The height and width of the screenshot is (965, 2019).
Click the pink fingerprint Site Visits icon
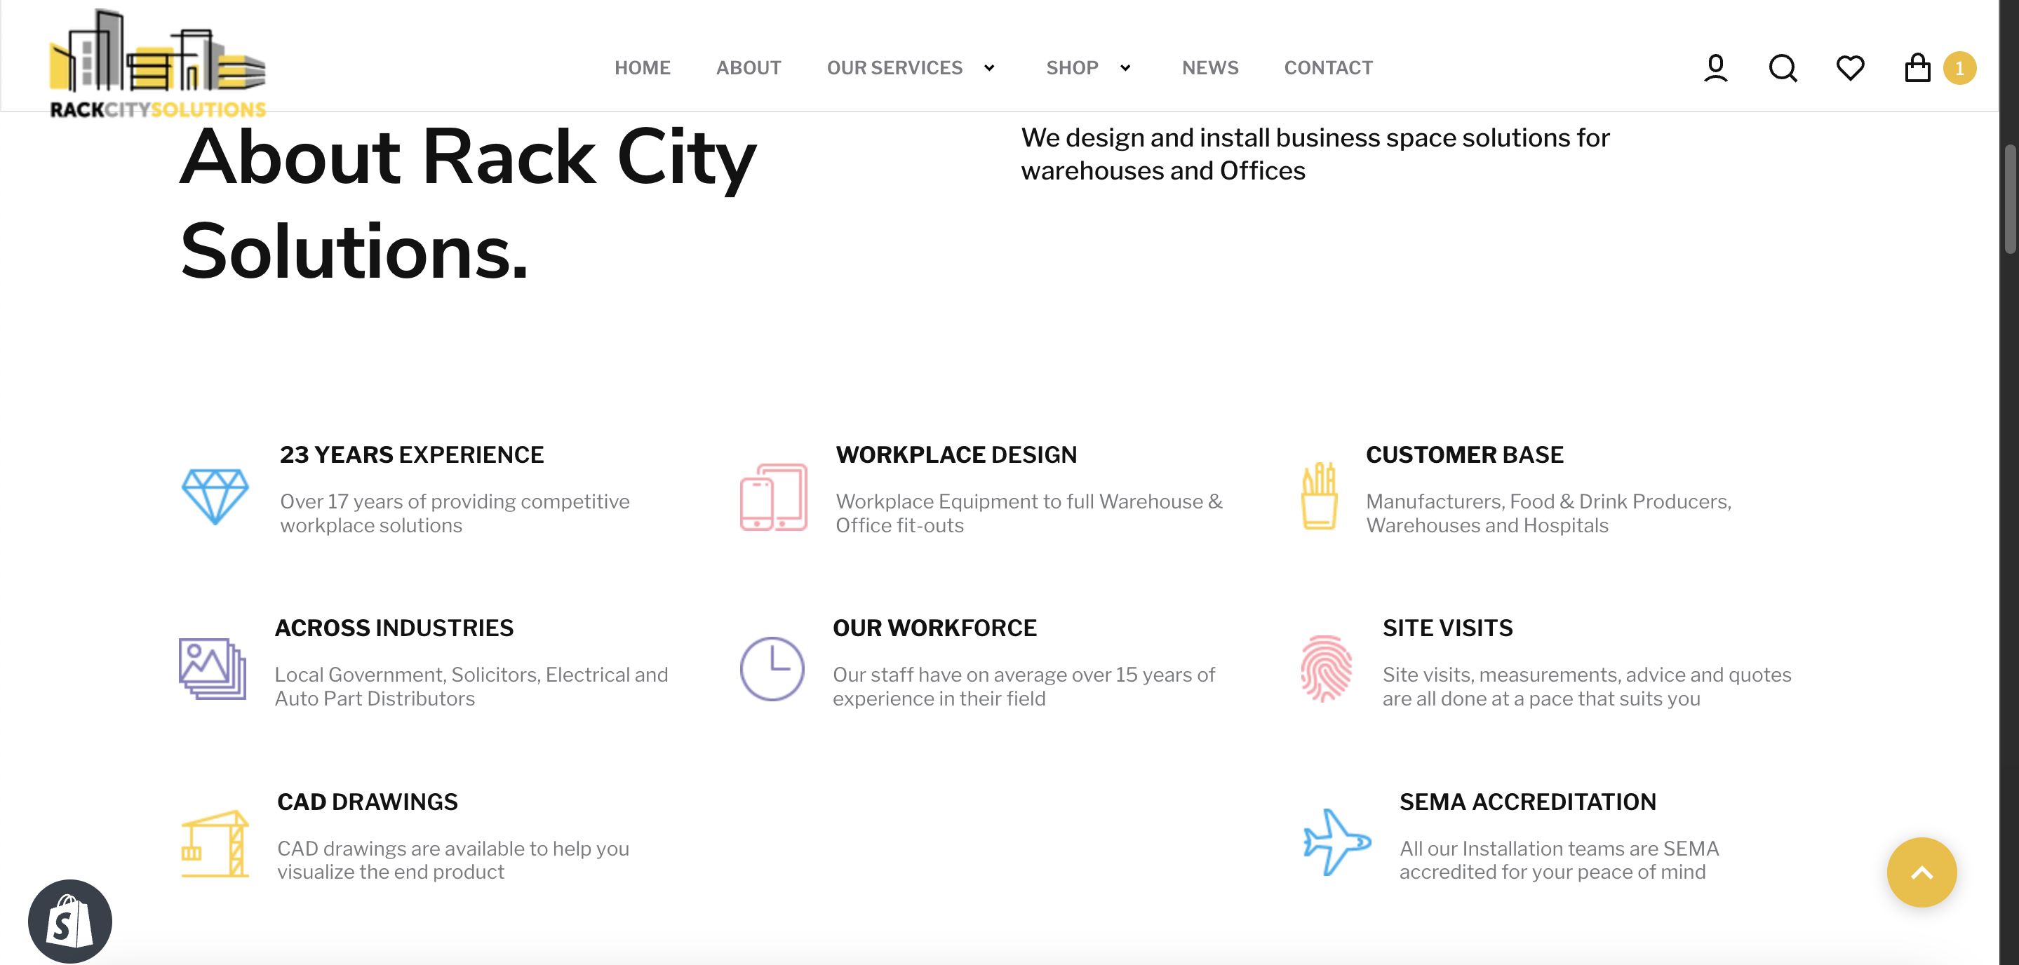tap(1325, 668)
